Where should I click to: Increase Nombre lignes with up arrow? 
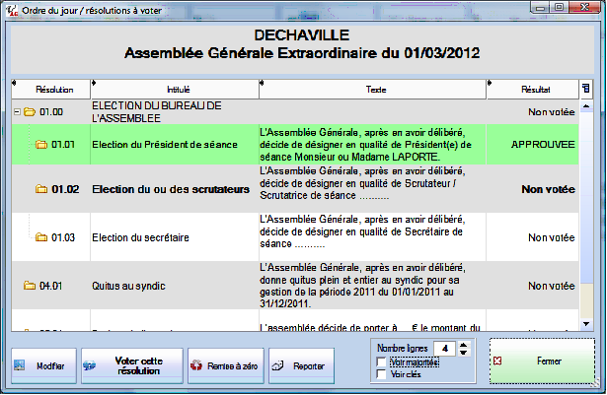463,345
